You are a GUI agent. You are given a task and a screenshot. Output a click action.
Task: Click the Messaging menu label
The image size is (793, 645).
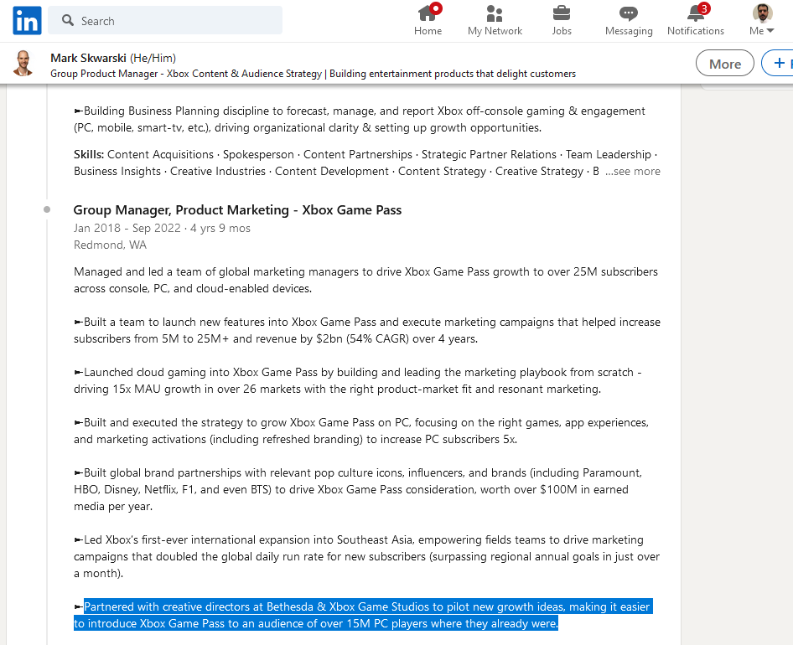629,31
